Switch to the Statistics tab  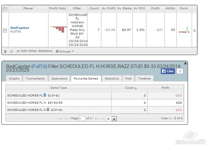[x=112, y=79]
